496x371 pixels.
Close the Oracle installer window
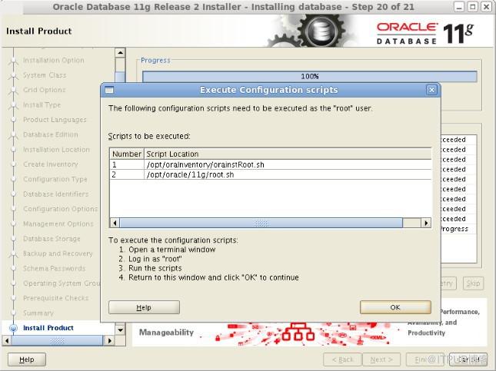[x=486, y=7]
